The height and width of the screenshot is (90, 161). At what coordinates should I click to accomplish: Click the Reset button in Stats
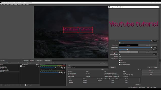click(x=138, y=84)
